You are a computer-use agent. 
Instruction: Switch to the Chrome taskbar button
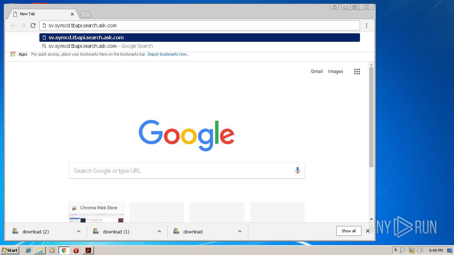click(64, 250)
